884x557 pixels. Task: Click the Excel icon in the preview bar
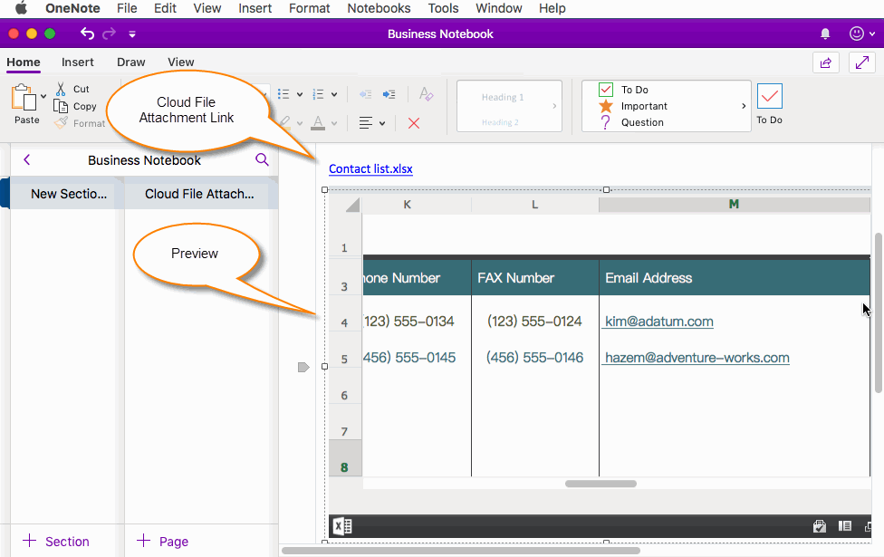click(342, 526)
